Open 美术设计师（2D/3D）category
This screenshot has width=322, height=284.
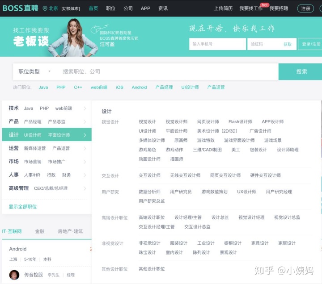coord(218,131)
